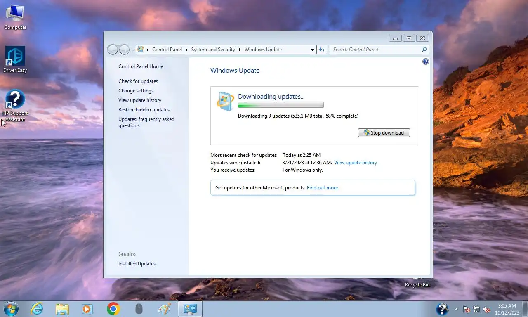This screenshot has width=528, height=317.
Task: Open the address bar history dropdown
Action: click(312, 50)
